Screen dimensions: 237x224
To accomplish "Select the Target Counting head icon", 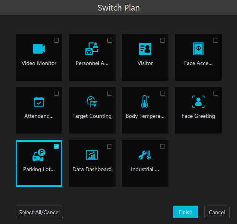I will [92, 102].
